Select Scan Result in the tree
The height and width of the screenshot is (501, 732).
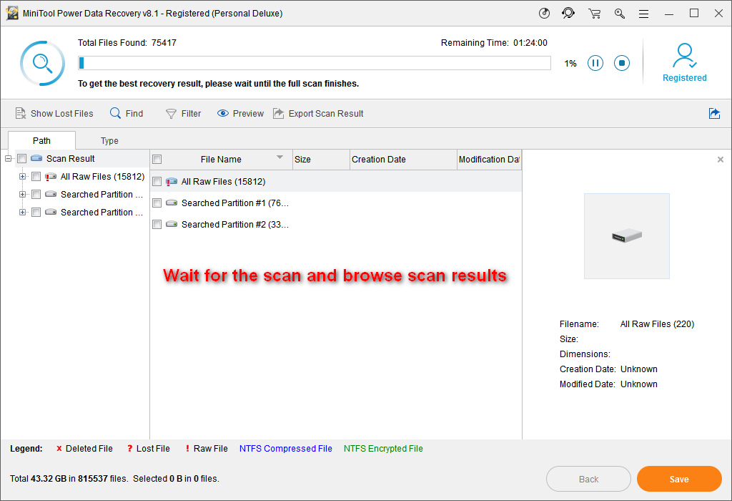point(71,159)
